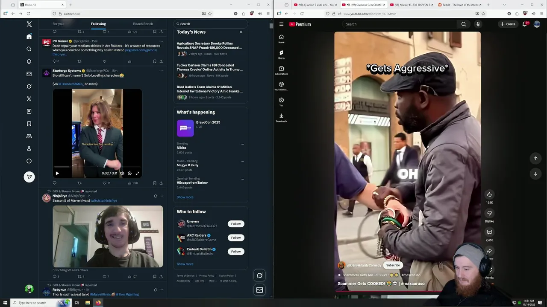547x307 pixels.
Task: Open X Home from sidebar house icon
Action: pyautogui.click(x=29, y=37)
